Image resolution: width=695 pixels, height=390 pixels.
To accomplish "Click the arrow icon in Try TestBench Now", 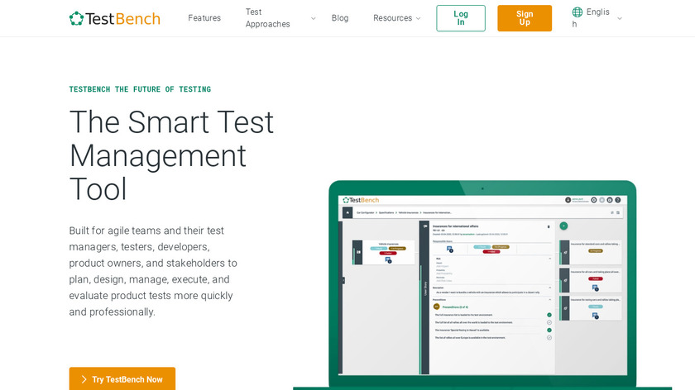I will tap(84, 379).
